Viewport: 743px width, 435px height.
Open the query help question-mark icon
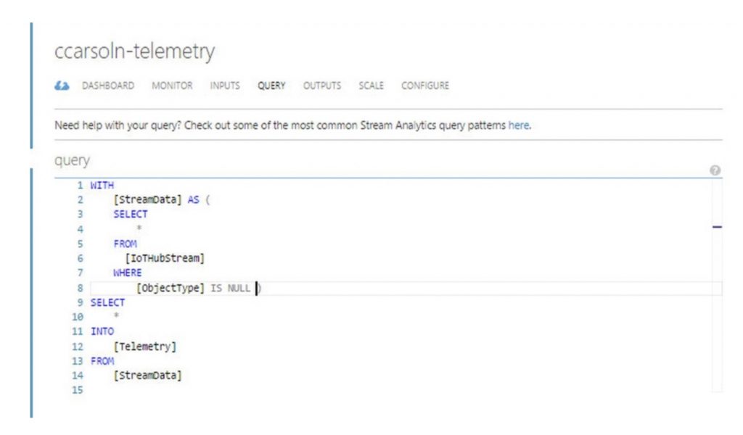715,170
